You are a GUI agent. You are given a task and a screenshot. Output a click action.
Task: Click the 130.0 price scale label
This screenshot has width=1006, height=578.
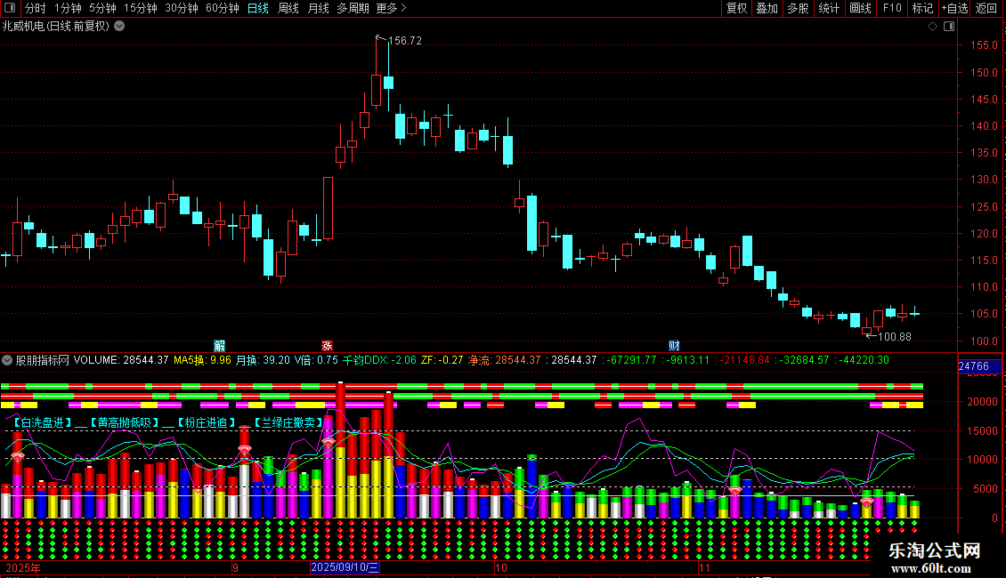click(x=984, y=180)
